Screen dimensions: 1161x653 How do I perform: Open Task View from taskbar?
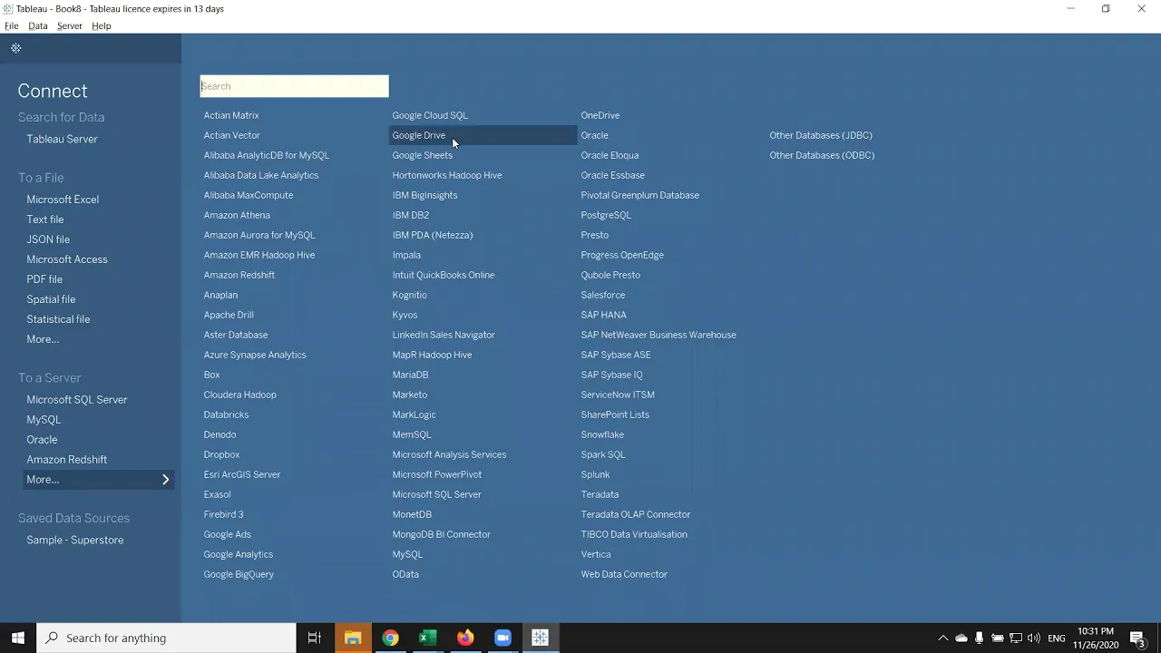[315, 638]
